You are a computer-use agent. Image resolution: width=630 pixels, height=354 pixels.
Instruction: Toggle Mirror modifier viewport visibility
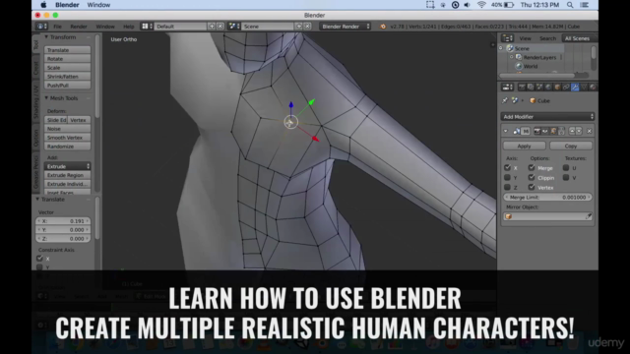545,131
